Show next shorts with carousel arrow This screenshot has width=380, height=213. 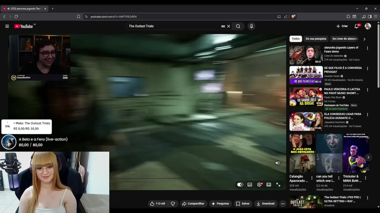368,157
